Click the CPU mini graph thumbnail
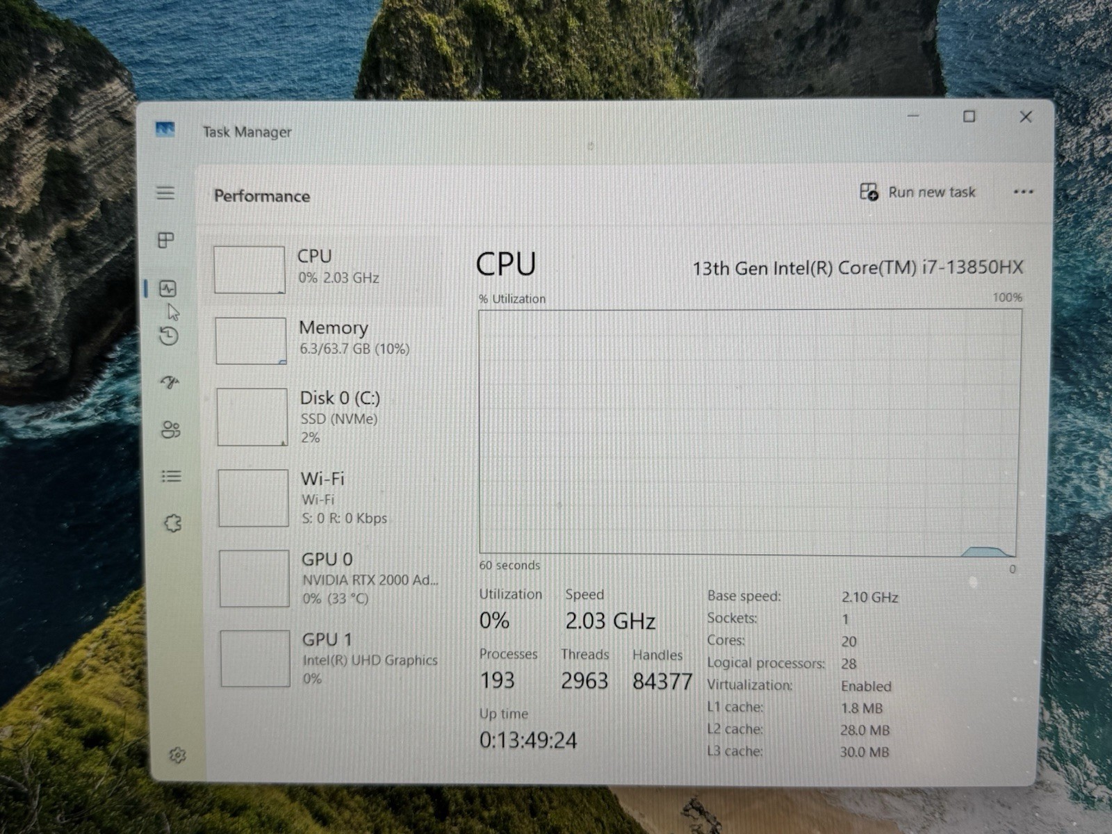 (x=250, y=270)
